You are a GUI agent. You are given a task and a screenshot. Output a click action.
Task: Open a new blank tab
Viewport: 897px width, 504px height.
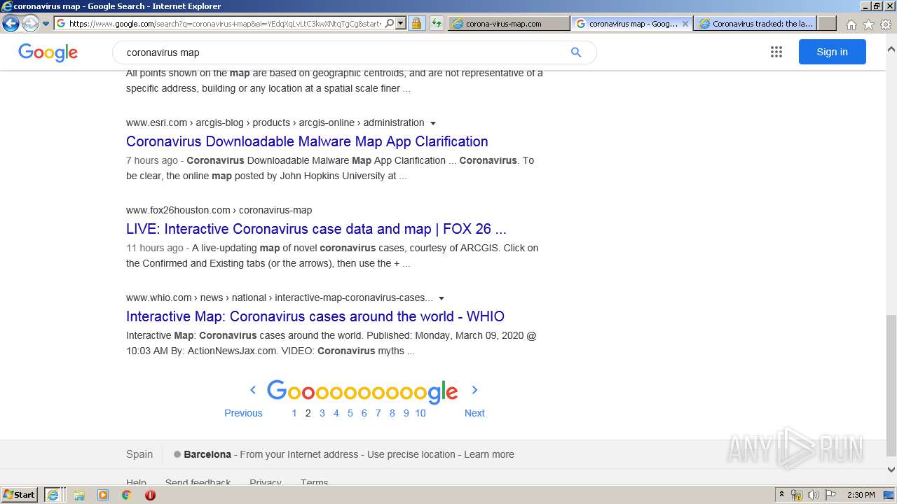coord(827,23)
